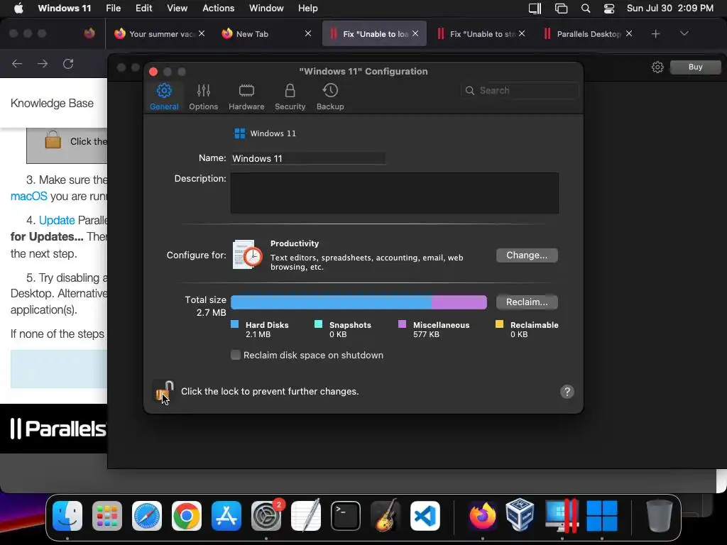
Task: Close the New Tab browser tab
Action: 308,34
